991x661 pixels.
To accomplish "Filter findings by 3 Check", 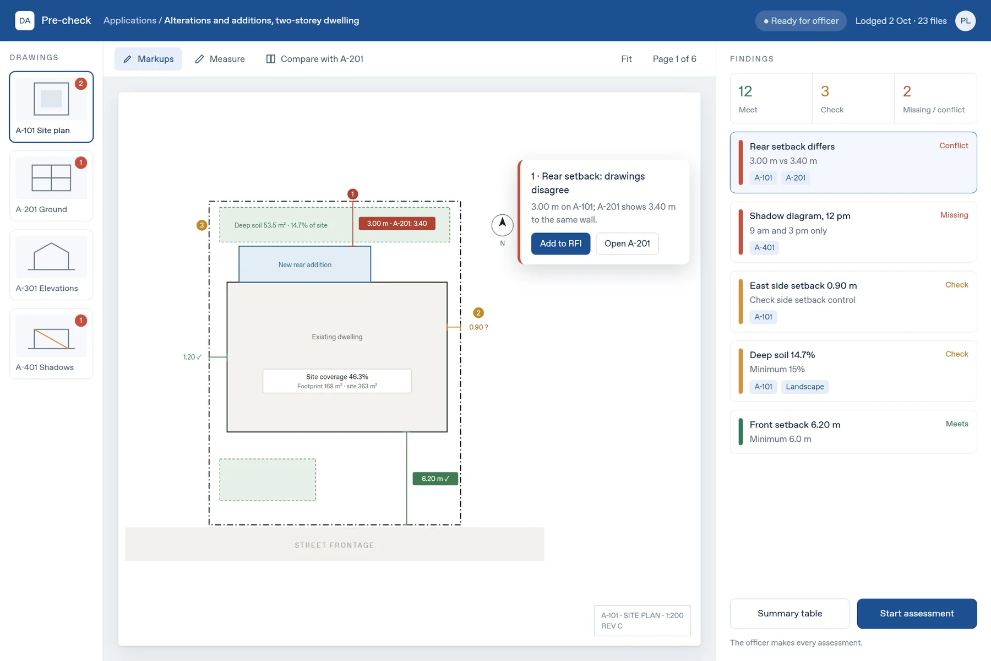I will [x=853, y=99].
